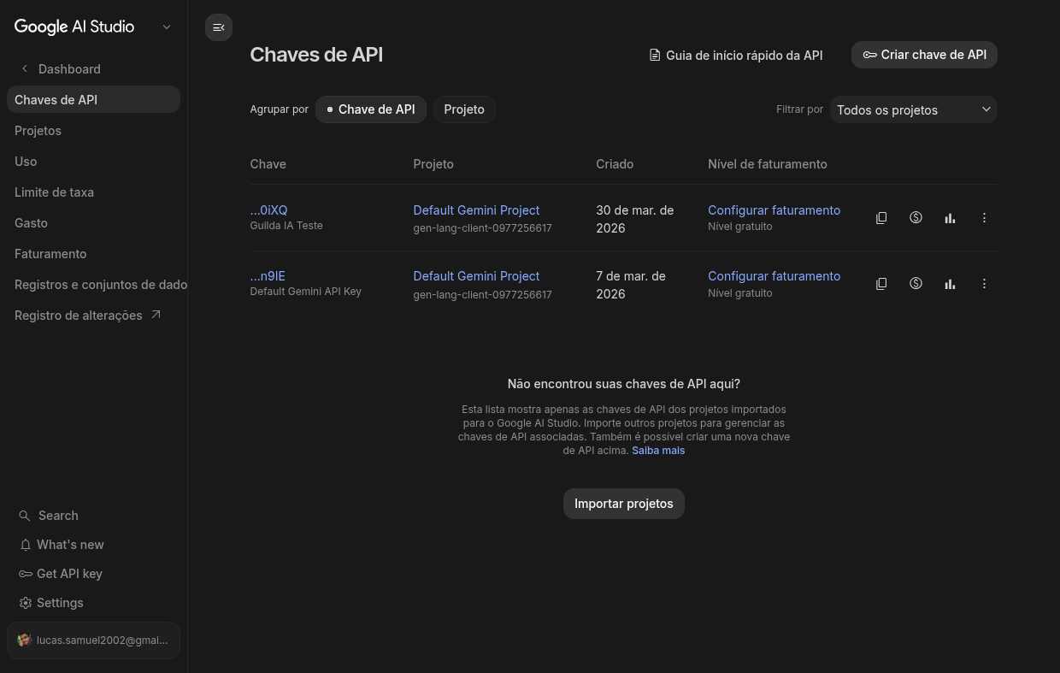Click the Nível de faturamento column header
Image resolution: width=1060 pixels, height=673 pixels.
(x=767, y=163)
